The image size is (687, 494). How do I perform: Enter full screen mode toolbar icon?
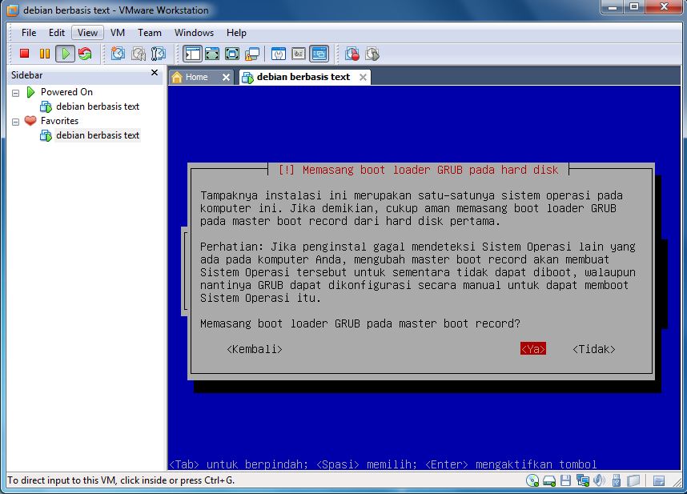pos(231,54)
